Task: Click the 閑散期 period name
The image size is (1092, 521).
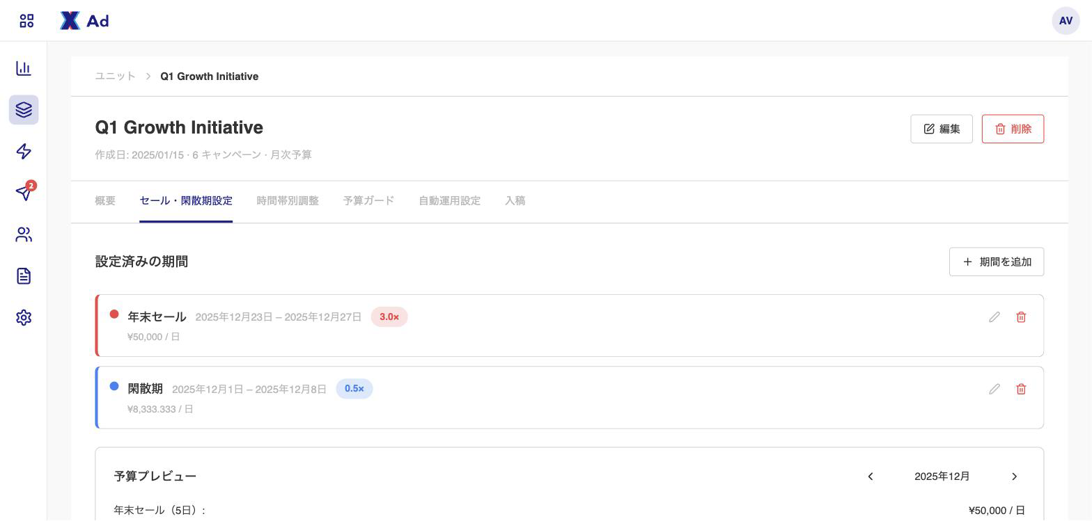Action: pos(145,390)
